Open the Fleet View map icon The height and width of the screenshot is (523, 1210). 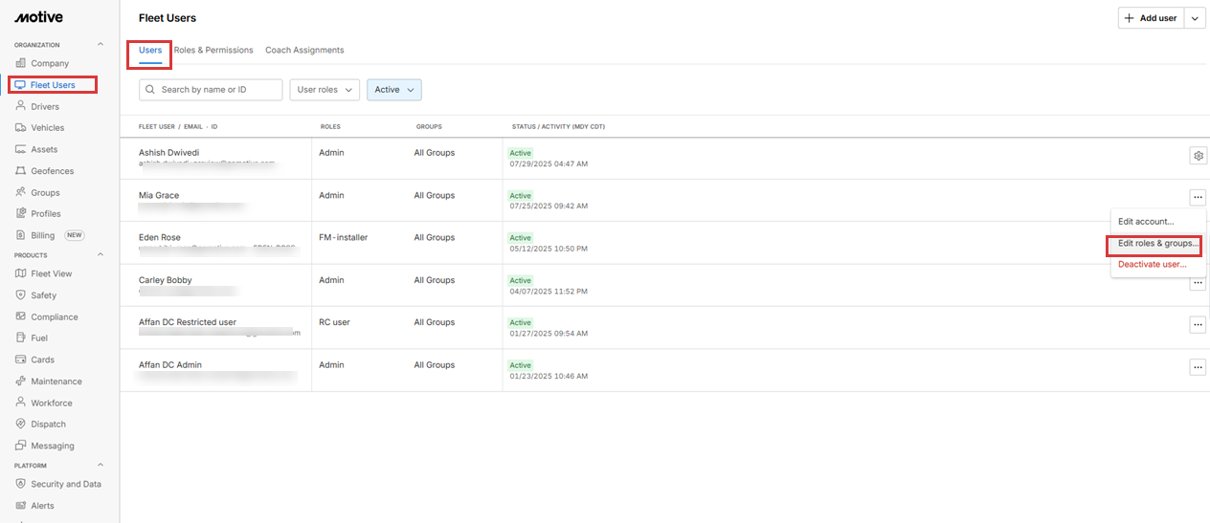coord(21,273)
